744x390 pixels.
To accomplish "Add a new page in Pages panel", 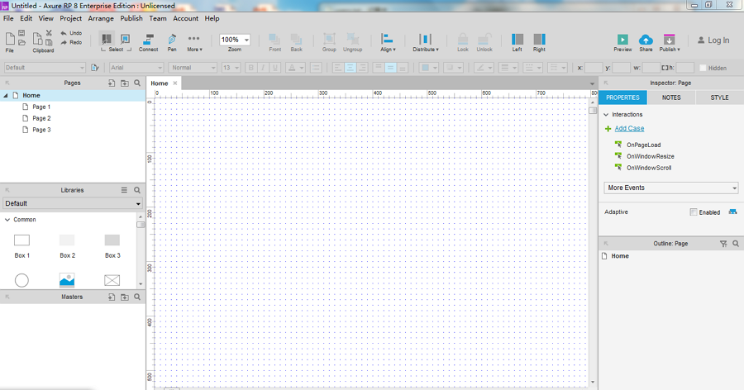I will tap(112, 83).
